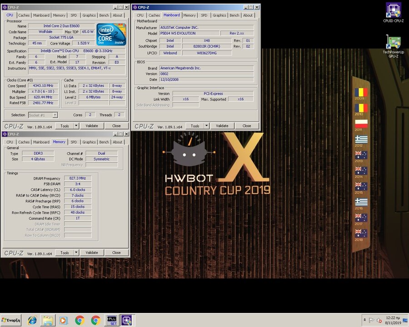This screenshot has width=409, height=327.
Task: Click Intel Core 2 Duo logo image
Action: tap(111, 35)
